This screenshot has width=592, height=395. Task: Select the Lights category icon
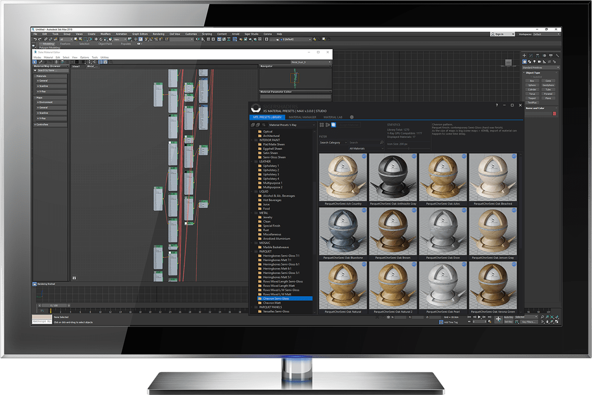coord(534,62)
